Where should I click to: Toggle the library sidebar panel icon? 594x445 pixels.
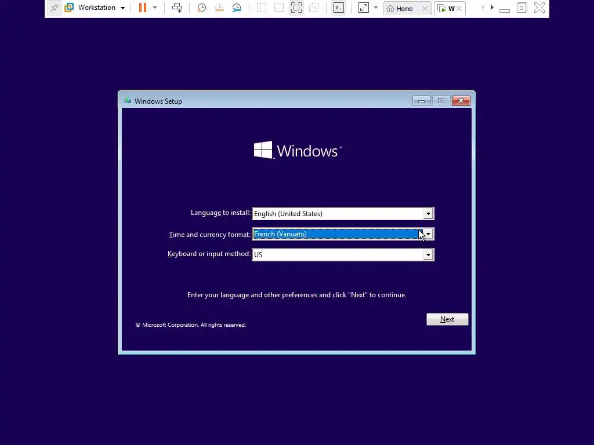pyautogui.click(x=262, y=8)
